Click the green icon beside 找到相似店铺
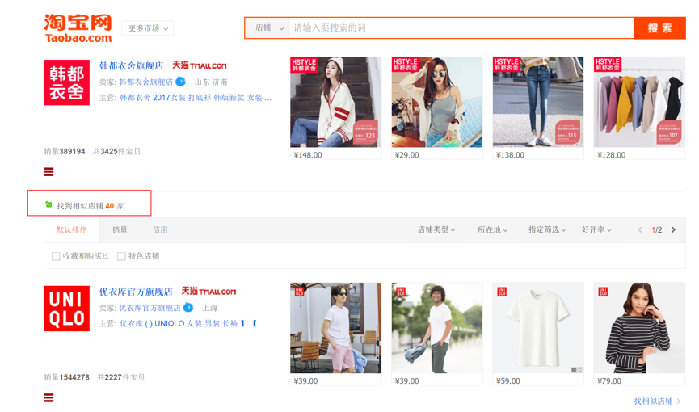The image size is (699, 412). 48,204
